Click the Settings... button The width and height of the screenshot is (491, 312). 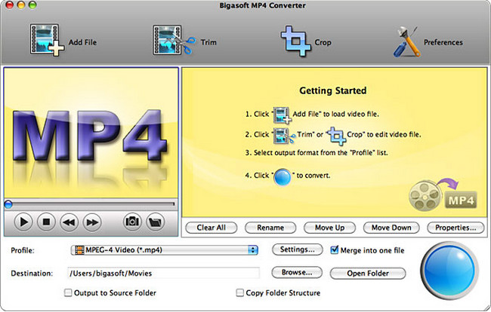click(297, 250)
